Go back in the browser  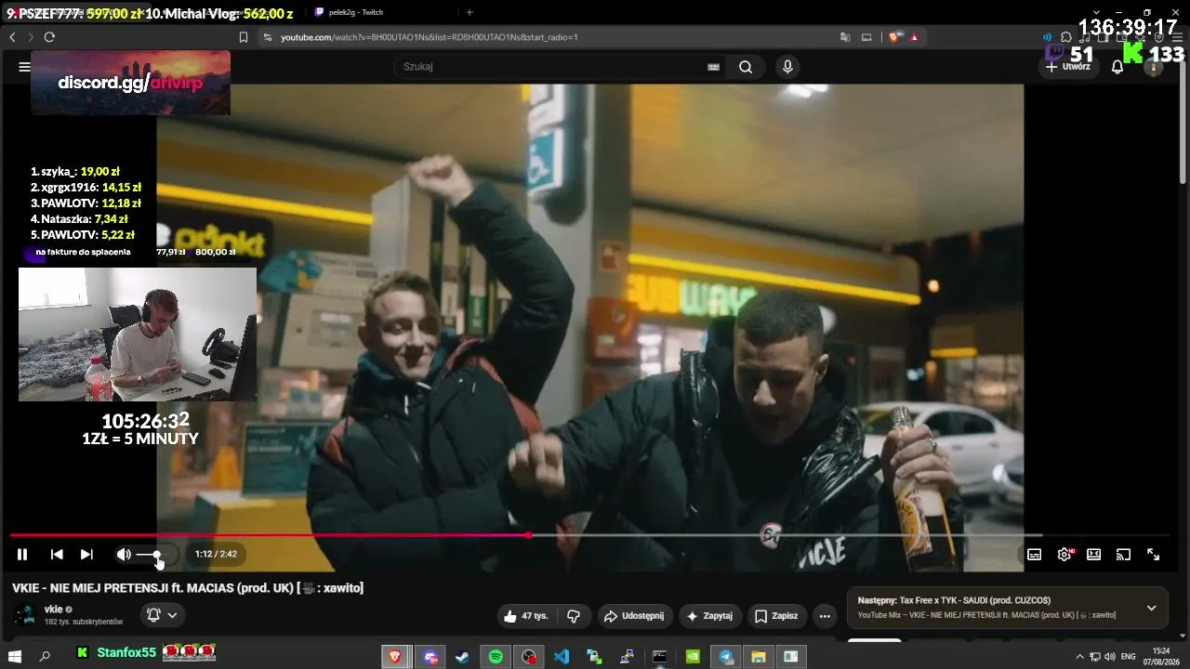click(12, 37)
